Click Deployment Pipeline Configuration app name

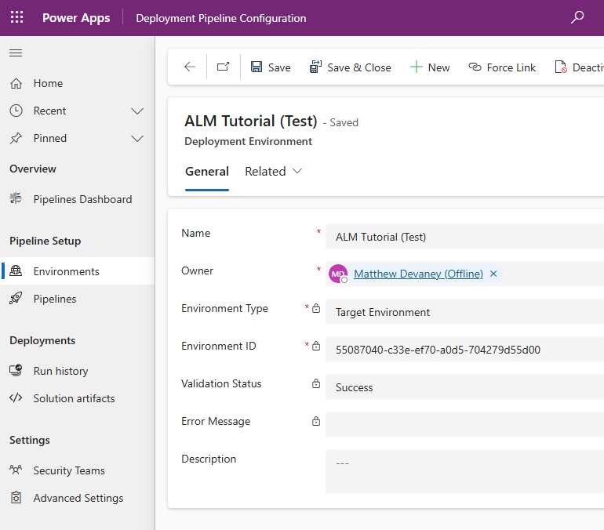point(221,18)
